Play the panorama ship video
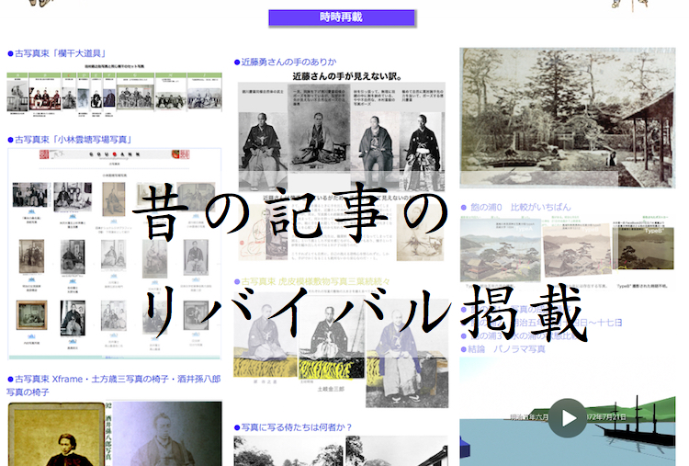 coord(568,417)
